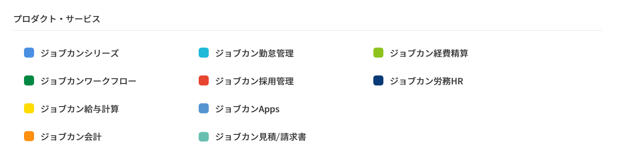Open the ジョブカン勤怠管理 link
The width and height of the screenshot is (617, 167).
pyautogui.click(x=254, y=53)
